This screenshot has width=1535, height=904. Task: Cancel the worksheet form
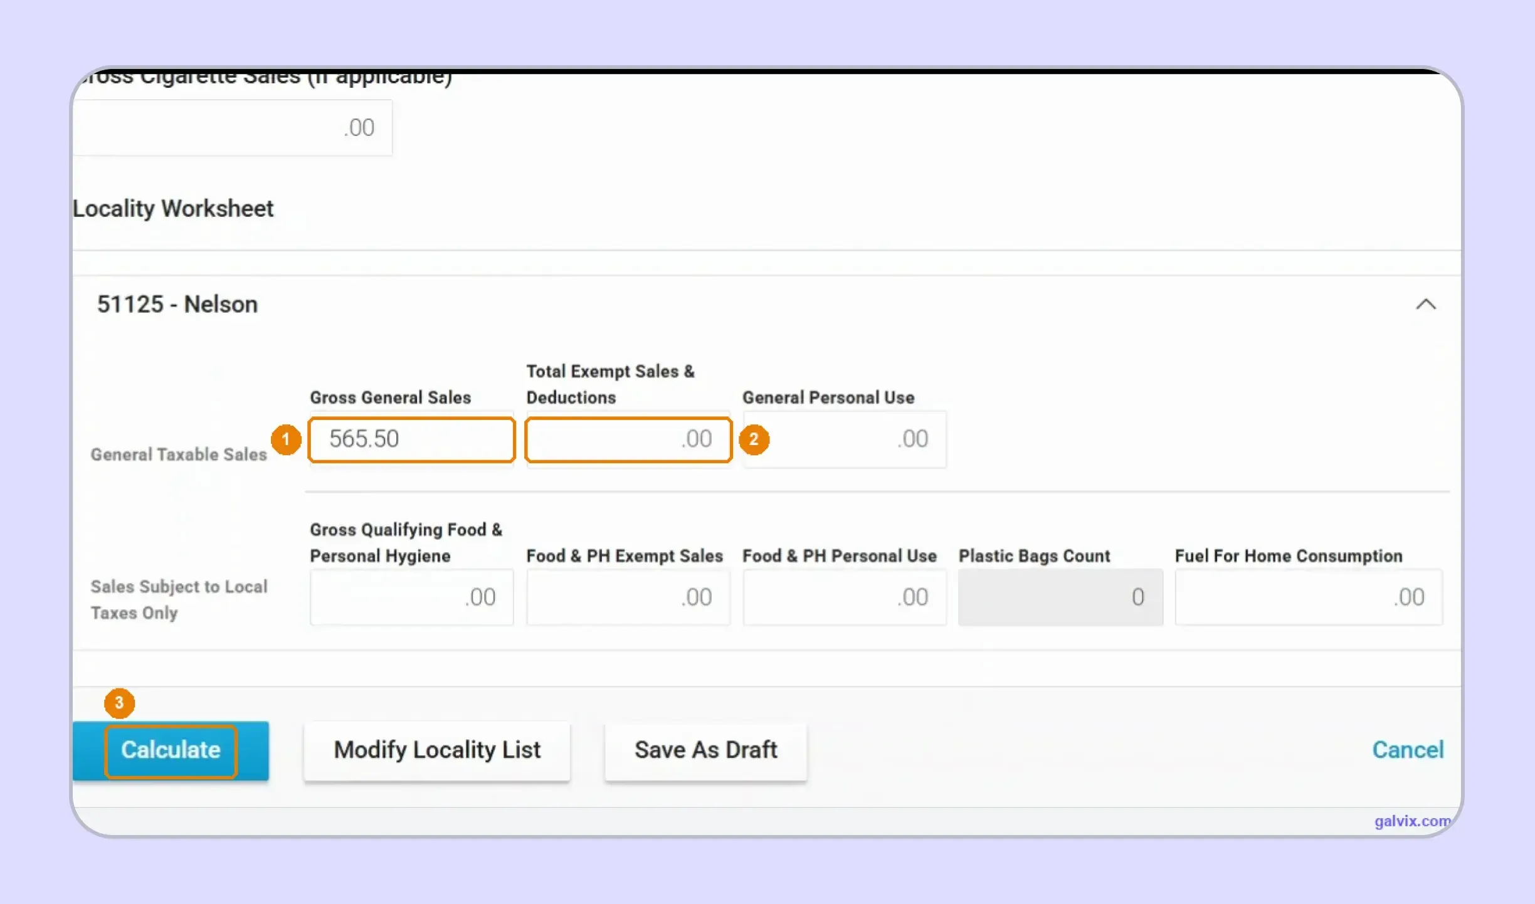click(x=1408, y=750)
